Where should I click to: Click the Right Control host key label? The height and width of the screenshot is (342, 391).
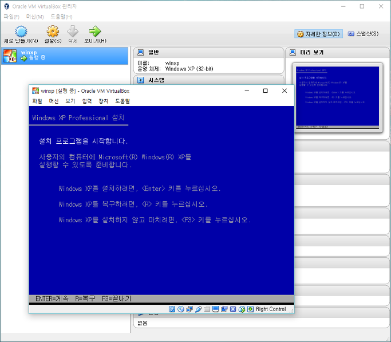[271, 309]
